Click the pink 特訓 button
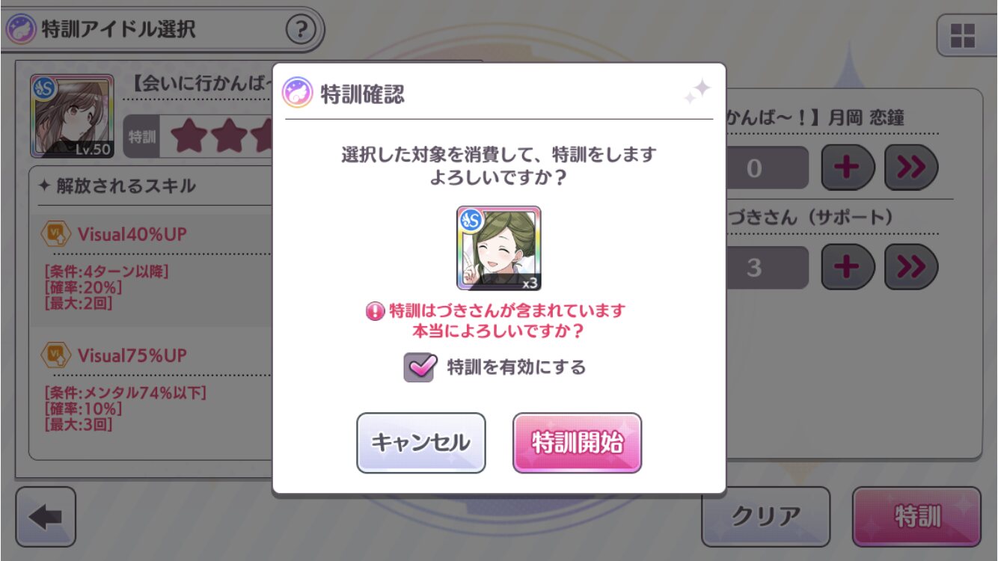 [x=916, y=517]
